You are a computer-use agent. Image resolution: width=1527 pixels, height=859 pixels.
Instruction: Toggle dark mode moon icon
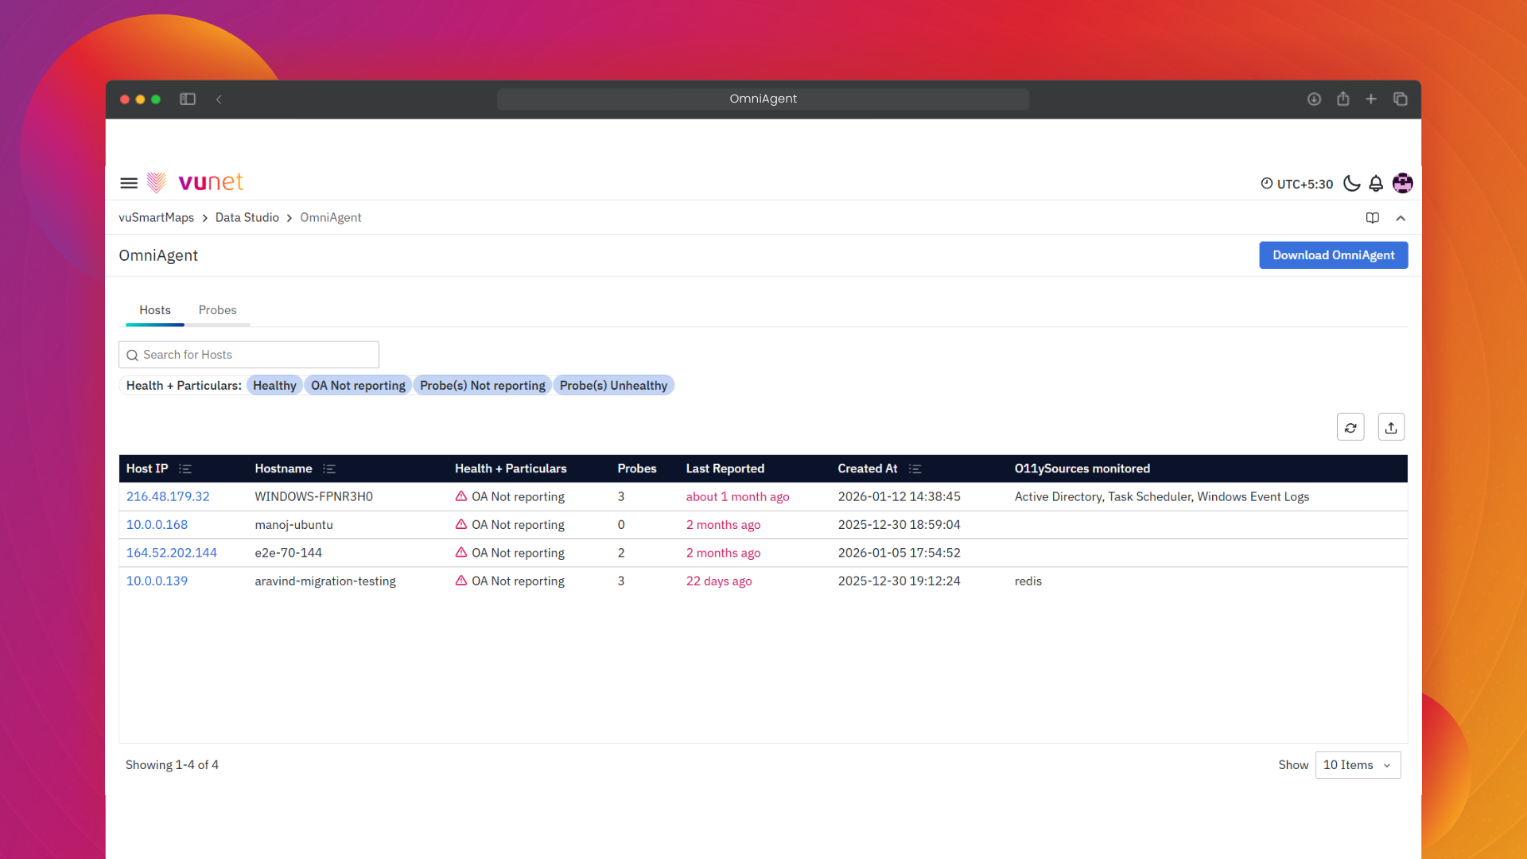[x=1351, y=184]
